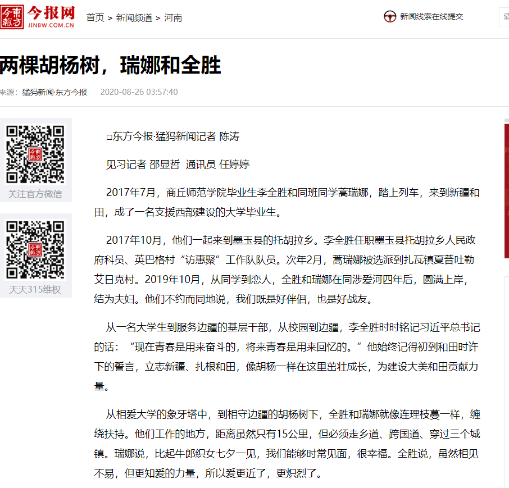This screenshot has width=509, height=488.
Task: Click the source 猛犸新闻·东方今报
Action: click(x=54, y=92)
